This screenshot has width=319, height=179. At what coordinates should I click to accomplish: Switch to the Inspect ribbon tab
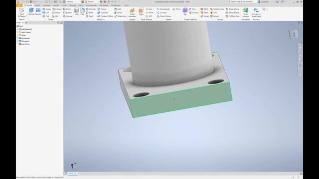(56, 5)
